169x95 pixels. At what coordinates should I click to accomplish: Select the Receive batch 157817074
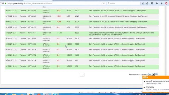coord(32,33)
